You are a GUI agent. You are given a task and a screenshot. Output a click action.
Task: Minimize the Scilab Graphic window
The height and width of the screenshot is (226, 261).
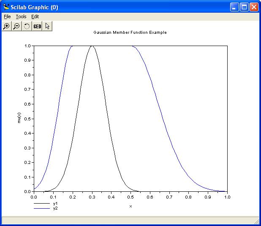click(x=235, y=7)
